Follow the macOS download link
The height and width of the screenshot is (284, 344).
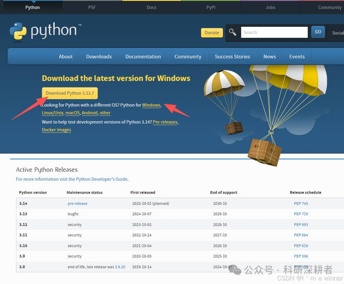pos(73,113)
